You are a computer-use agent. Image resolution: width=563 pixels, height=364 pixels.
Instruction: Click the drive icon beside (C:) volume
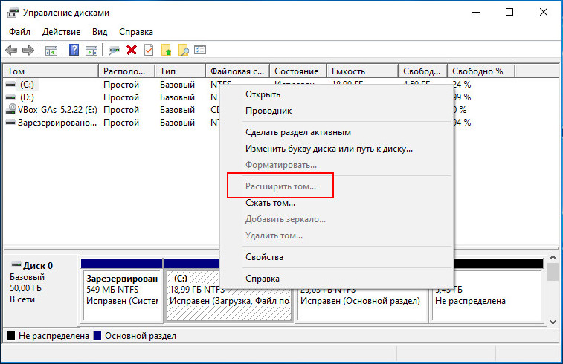pyautogui.click(x=10, y=85)
